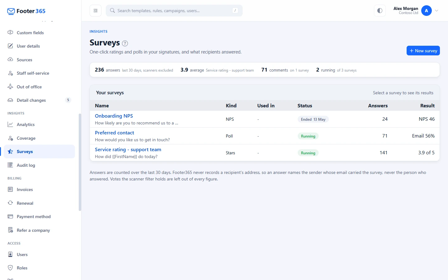Click the Renewal refresh icon

click(x=10, y=203)
